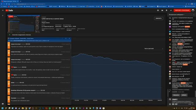The height and width of the screenshot is (110, 196).
Task: Open the YouTube Studio hamburger menu
Action: (3, 10)
